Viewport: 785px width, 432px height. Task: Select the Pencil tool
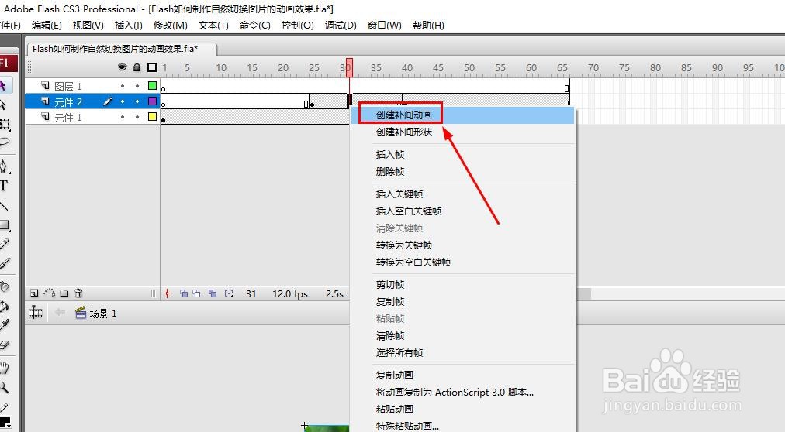tap(4, 244)
